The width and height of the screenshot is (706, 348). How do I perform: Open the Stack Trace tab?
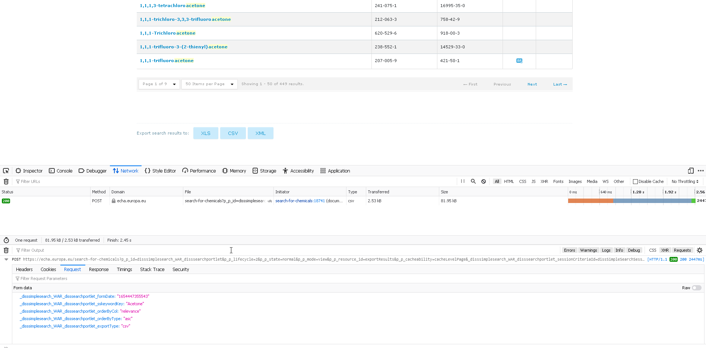(152, 269)
